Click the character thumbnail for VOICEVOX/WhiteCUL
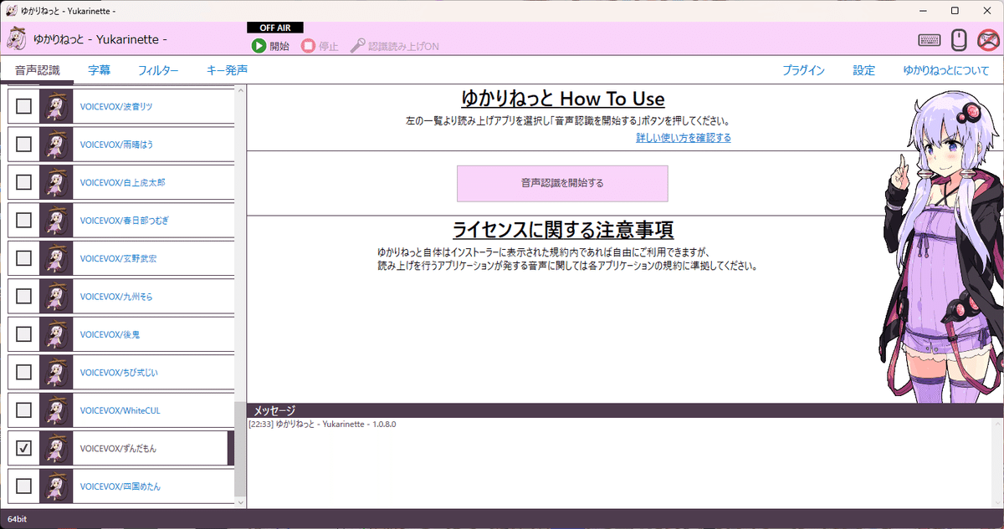The height and width of the screenshot is (529, 1004). click(x=57, y=410)
